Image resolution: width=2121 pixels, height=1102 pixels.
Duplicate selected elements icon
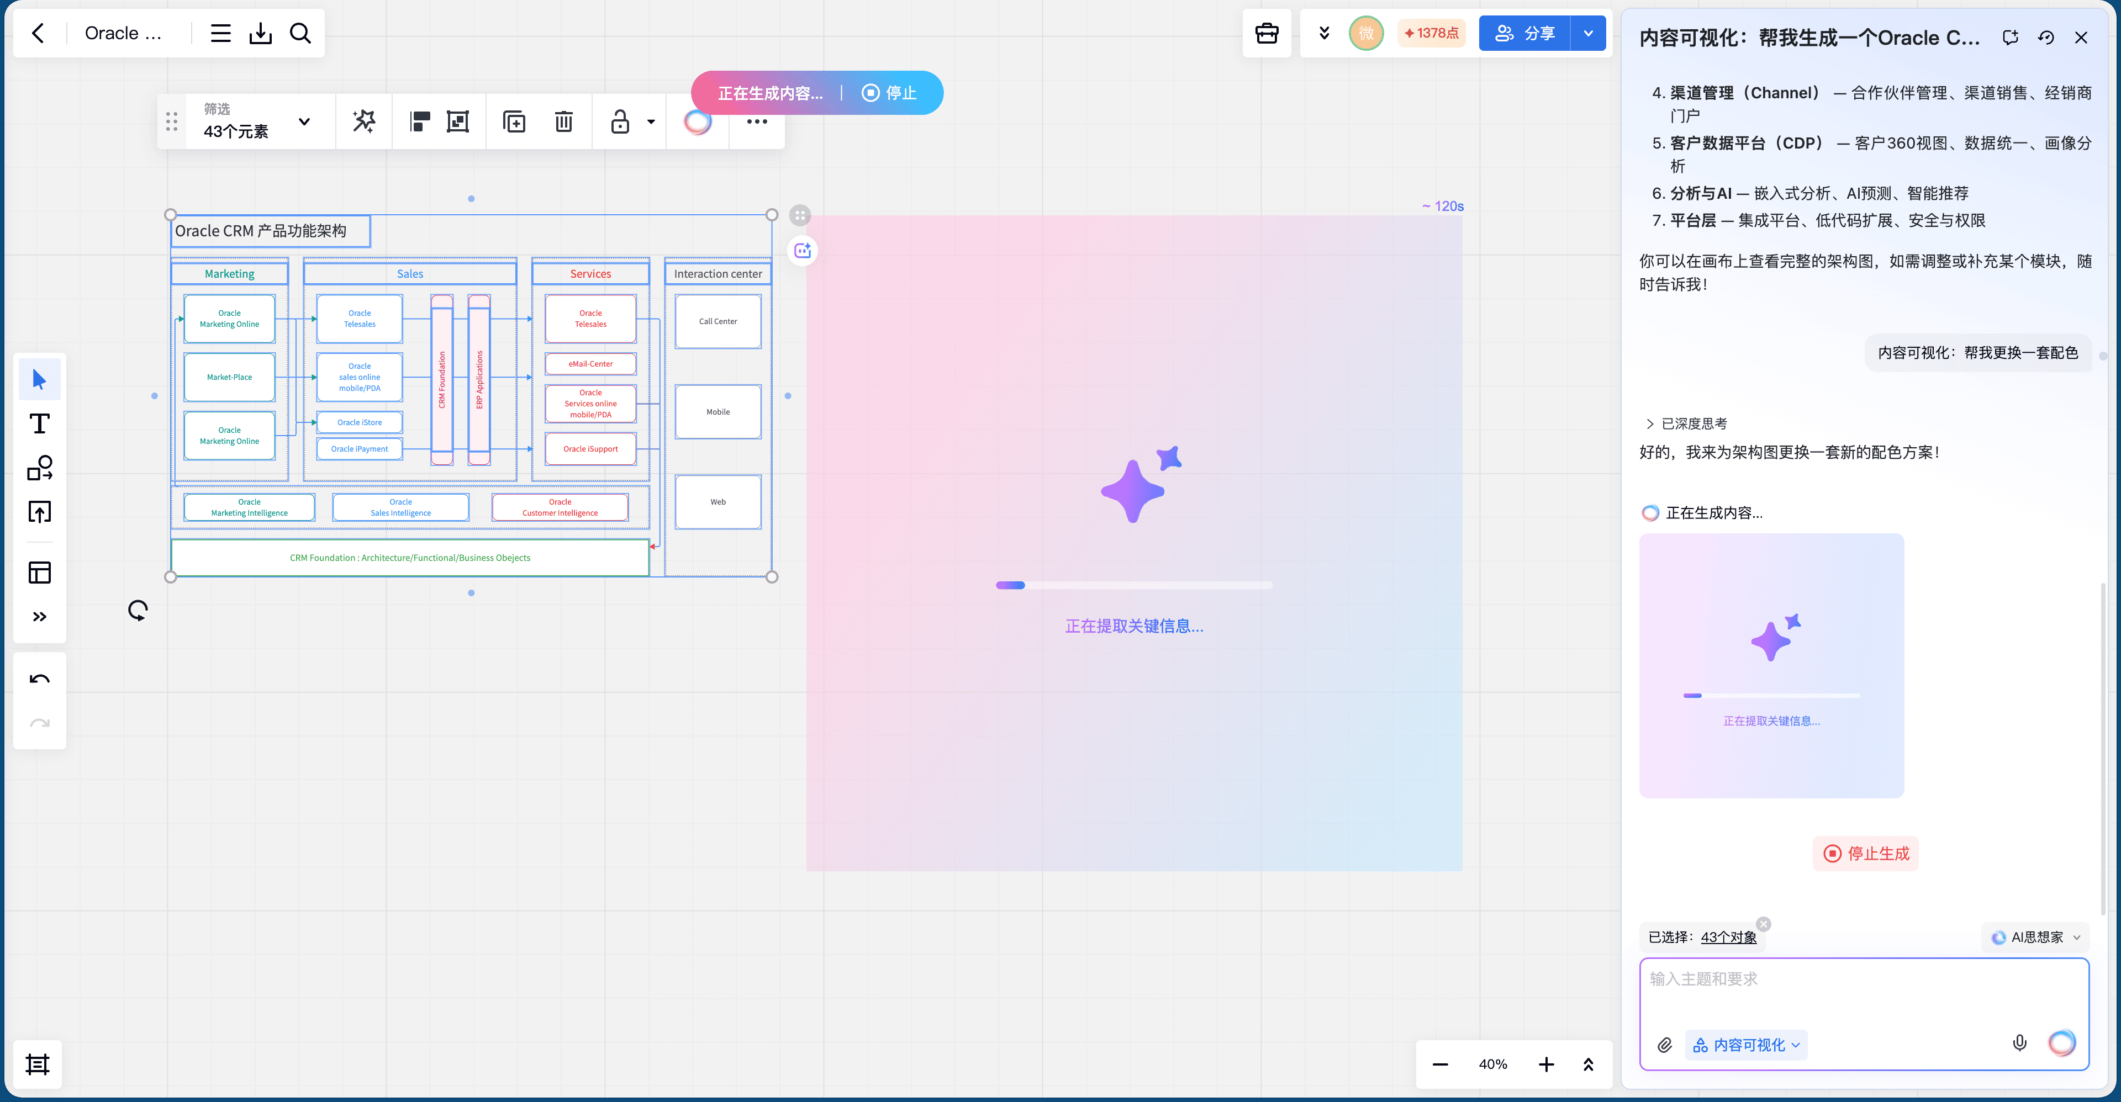[x=514, y=122]
